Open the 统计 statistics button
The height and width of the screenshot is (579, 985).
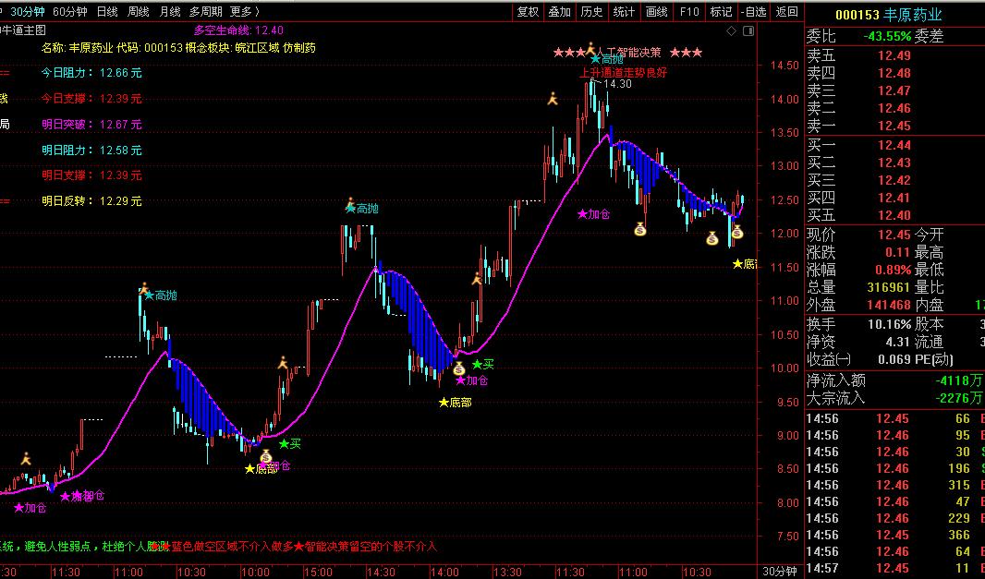point(624,11)
